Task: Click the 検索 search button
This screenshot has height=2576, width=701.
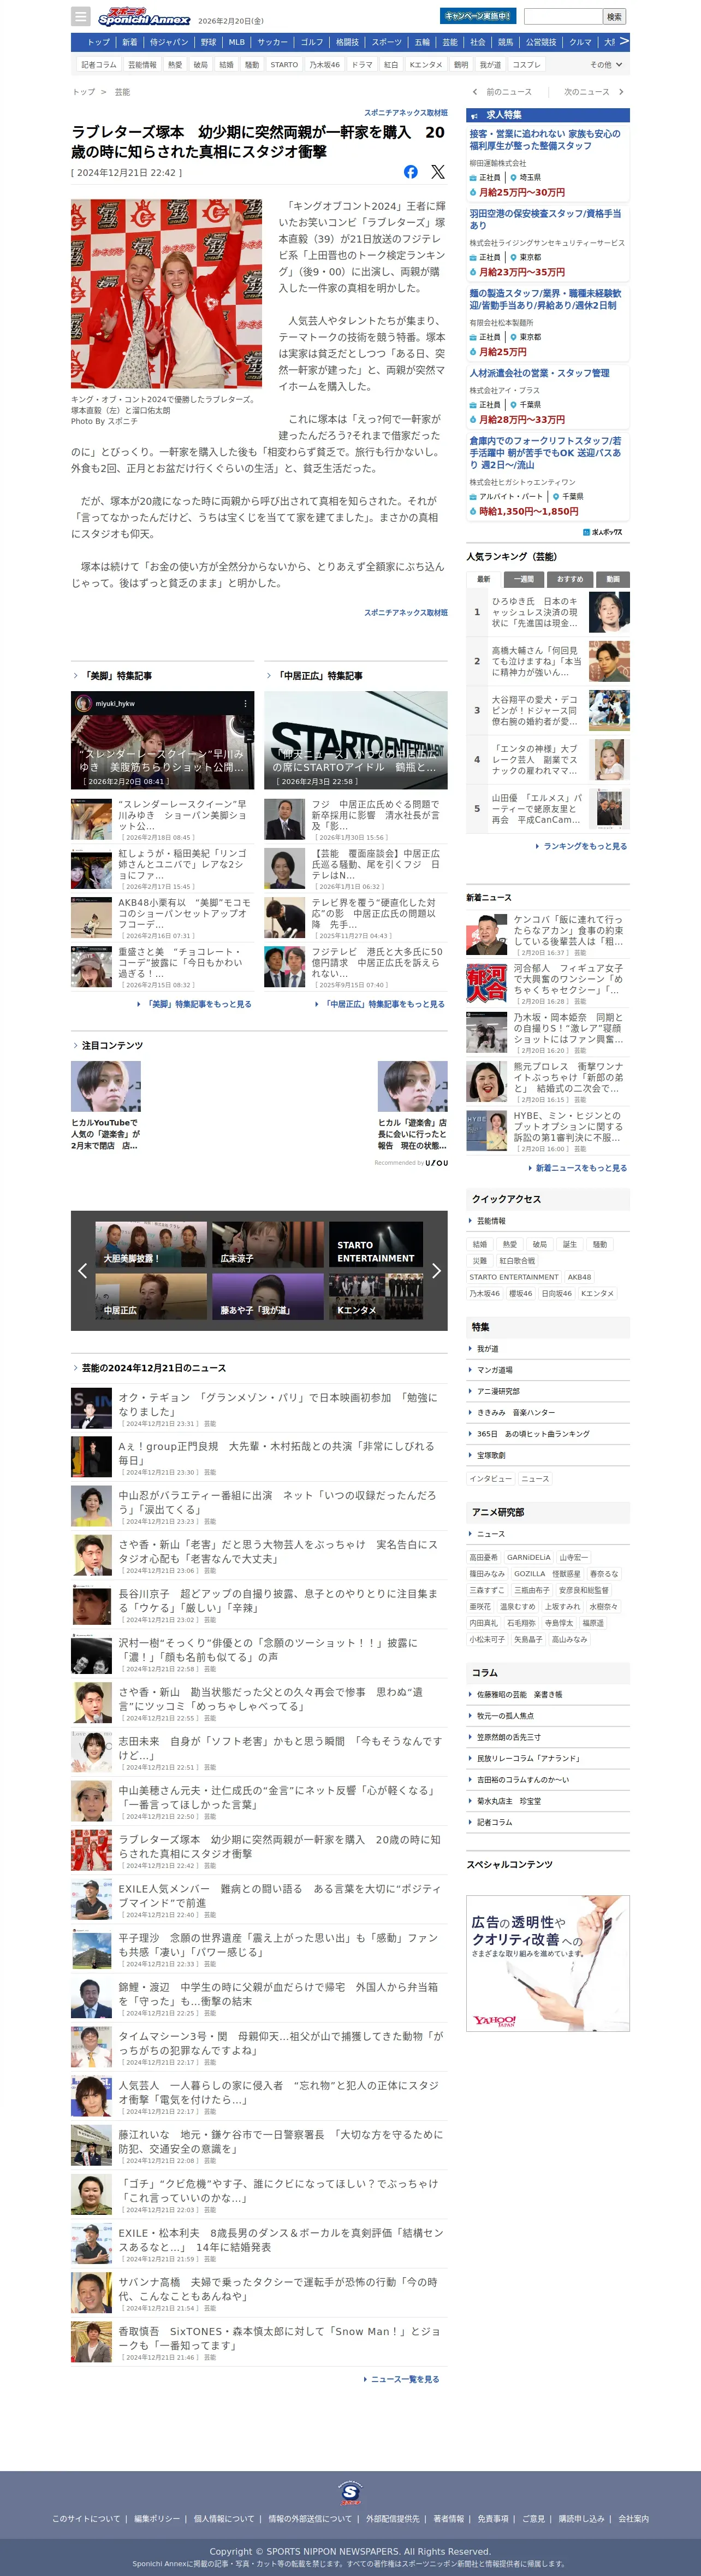Action: pyautogui.click(x=614, y=17)
